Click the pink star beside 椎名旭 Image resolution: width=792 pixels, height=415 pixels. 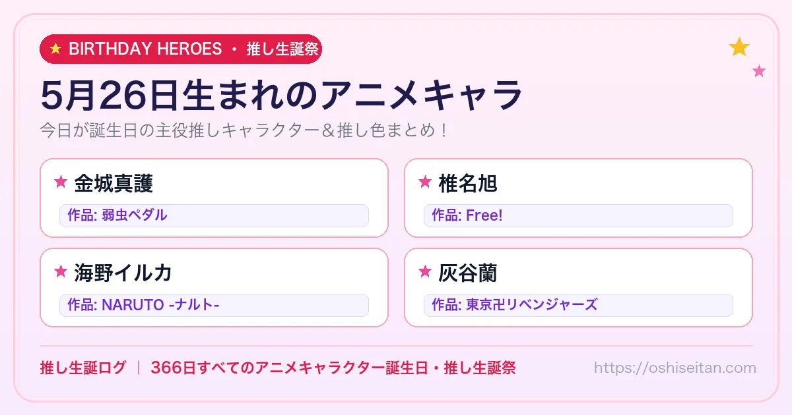[425, 182]
